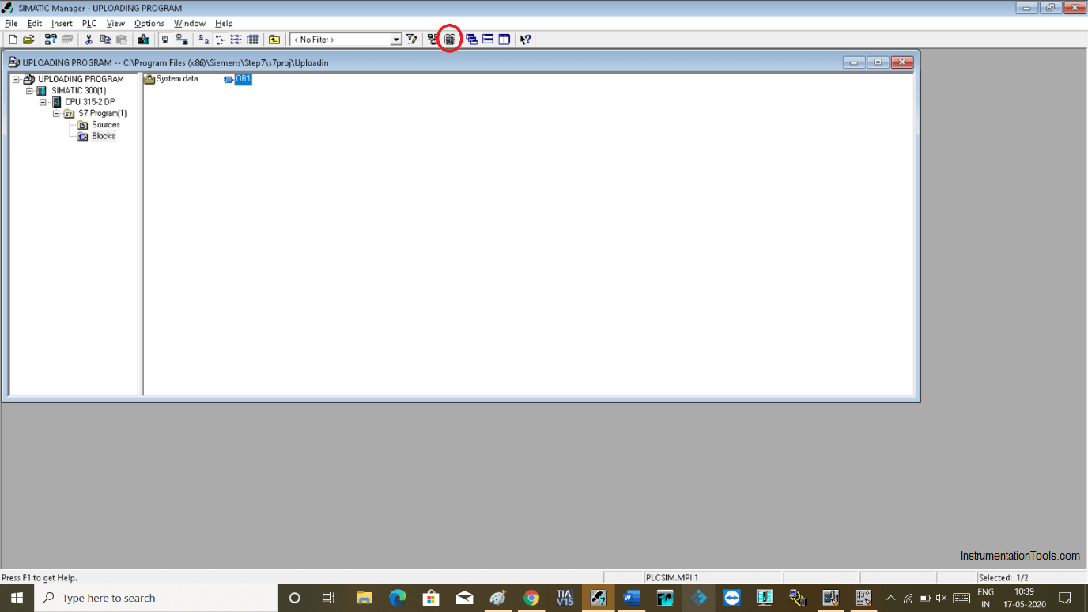
Task: Open the Help menu
Action: pos(224,23)
